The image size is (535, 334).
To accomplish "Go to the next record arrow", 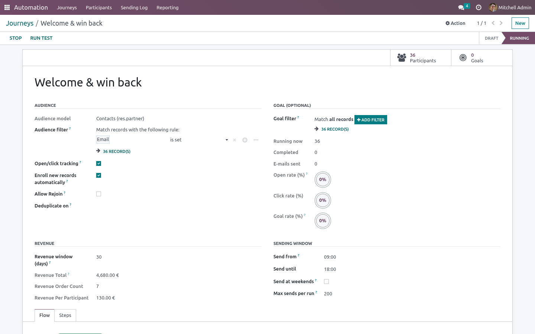I will [501, 23].
